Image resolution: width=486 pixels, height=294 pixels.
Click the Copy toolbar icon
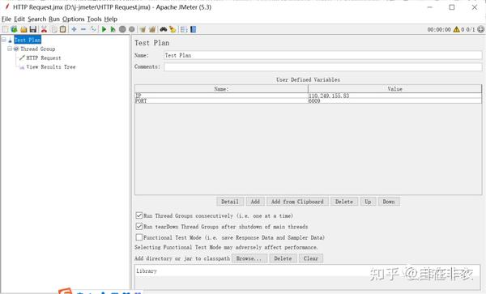54,29
